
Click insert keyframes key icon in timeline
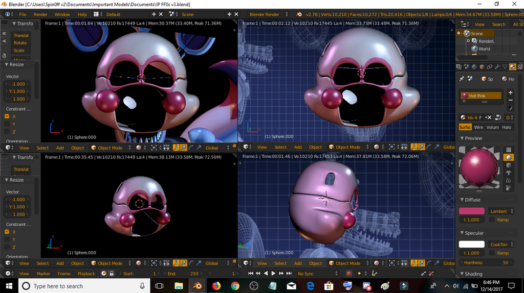point(423,273)
